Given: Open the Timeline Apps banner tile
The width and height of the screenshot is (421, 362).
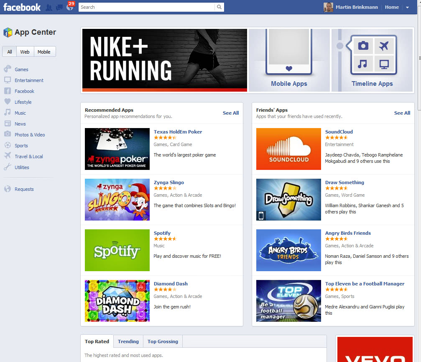Looking at the screenshot, I should tap(372, 60).
